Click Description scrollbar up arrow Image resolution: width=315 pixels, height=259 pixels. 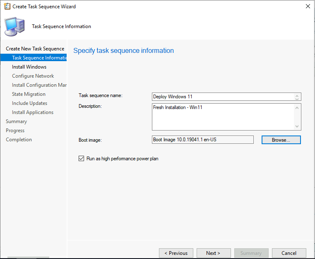pos(297,108)
